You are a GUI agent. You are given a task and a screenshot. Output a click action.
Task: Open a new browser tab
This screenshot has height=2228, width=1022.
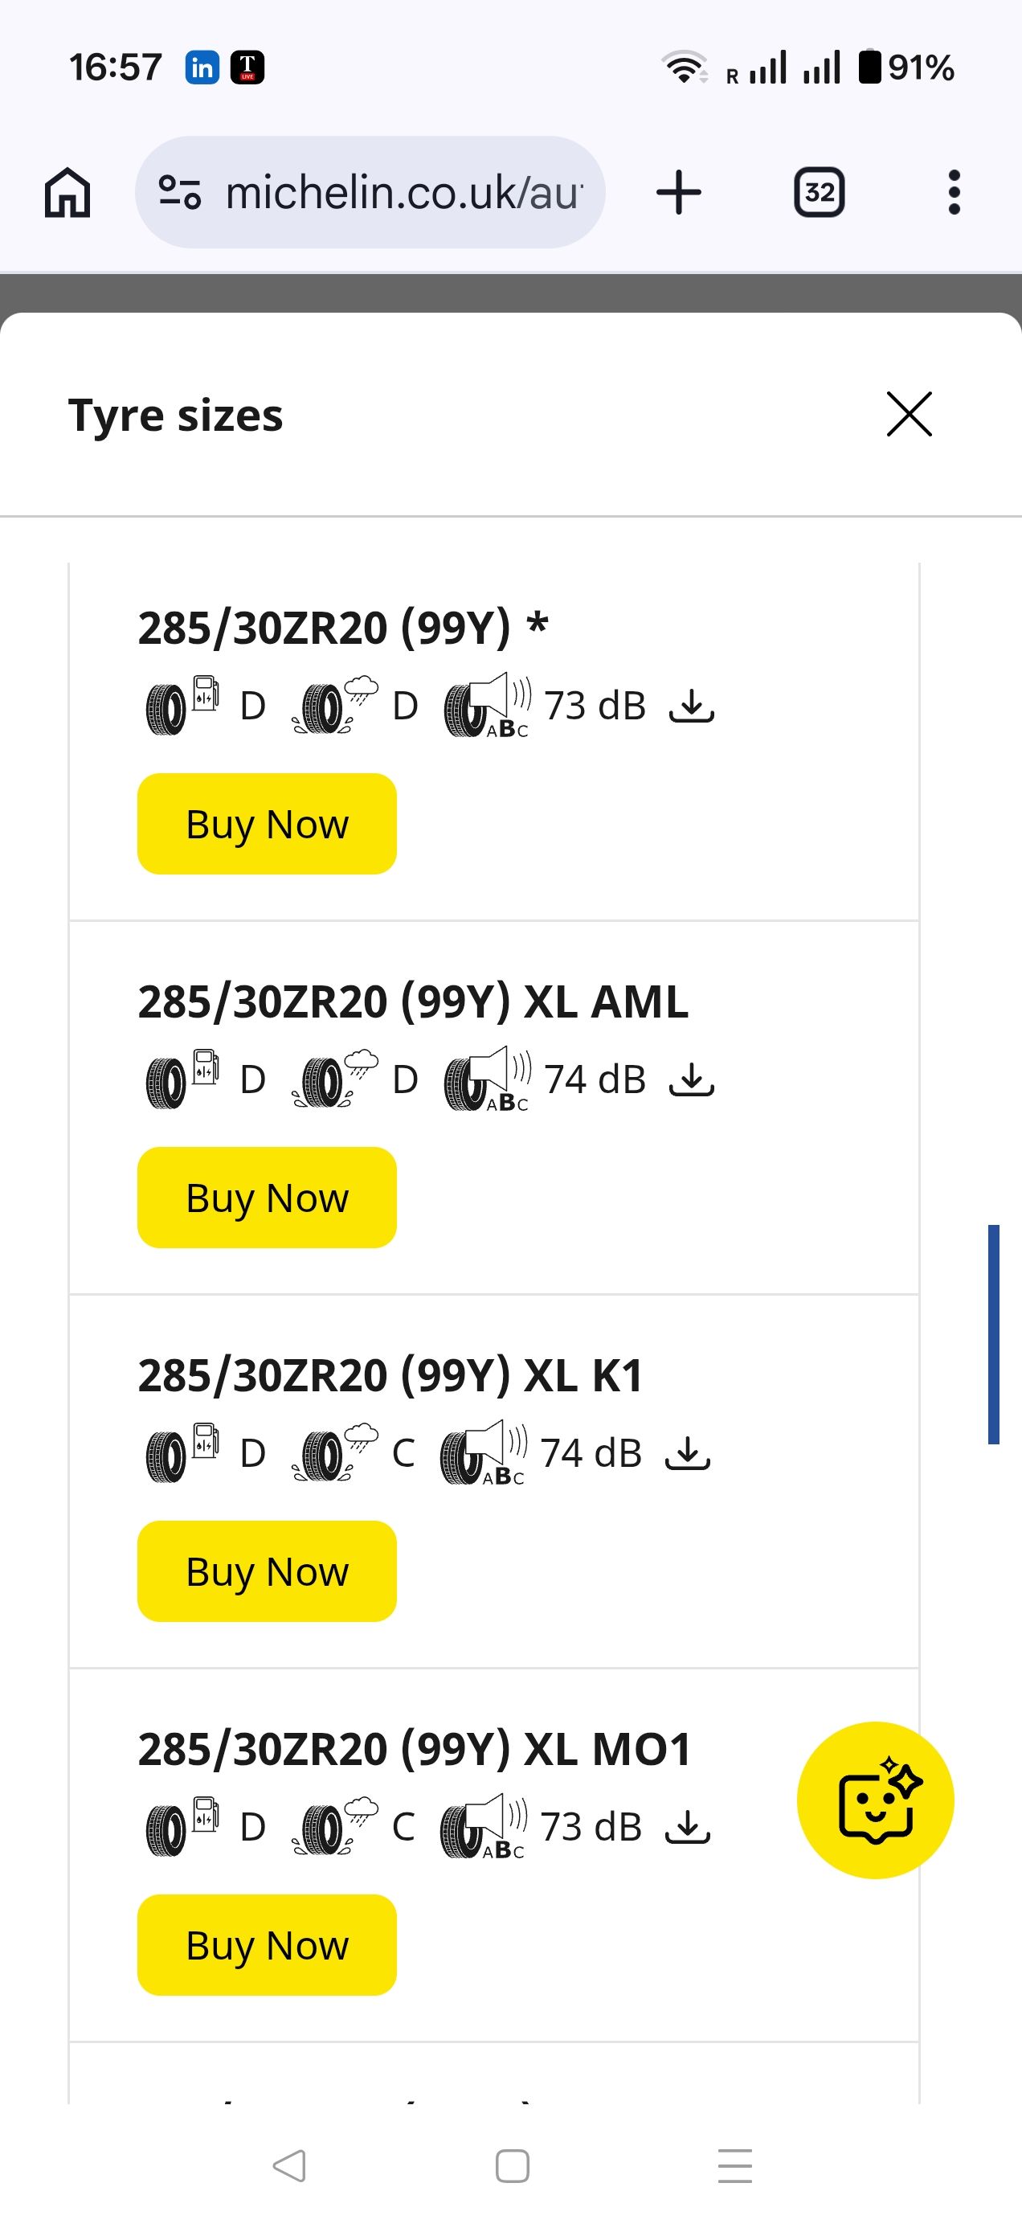click(x=679, y=192)
